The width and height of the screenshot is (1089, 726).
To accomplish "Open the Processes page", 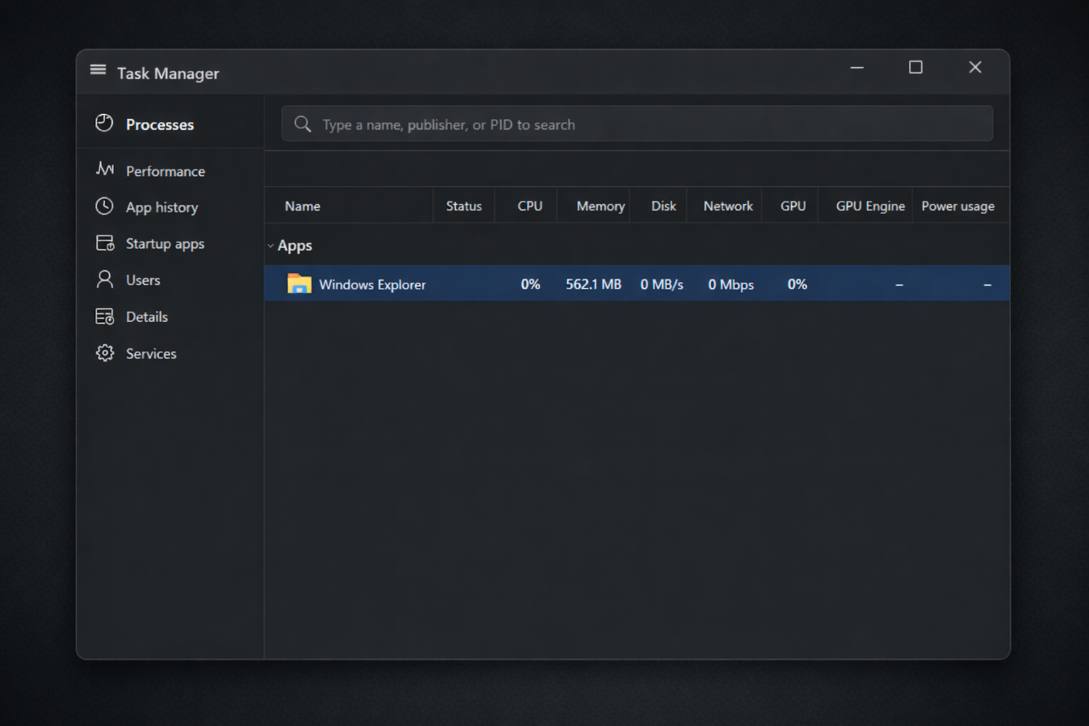I will coord(170,124).
